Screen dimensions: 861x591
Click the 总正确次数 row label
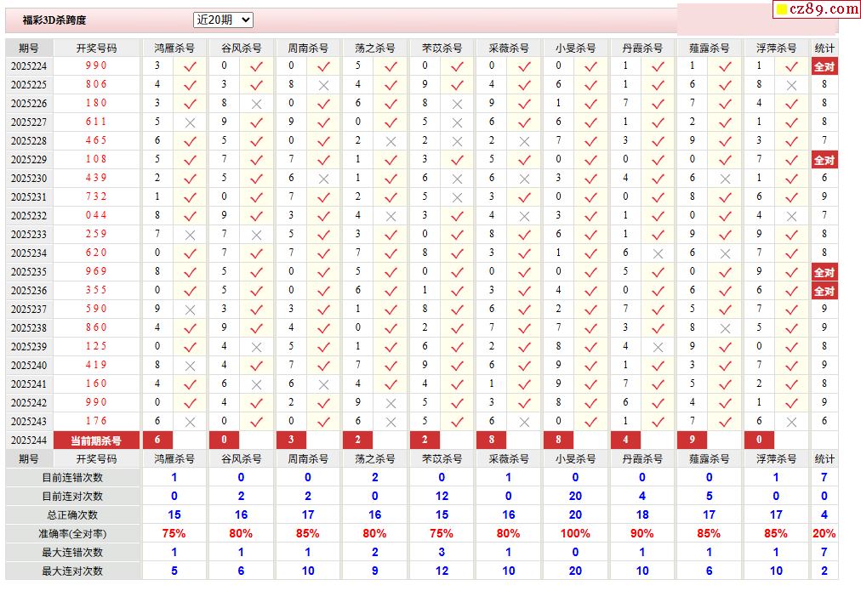click(x=72, y=514)
